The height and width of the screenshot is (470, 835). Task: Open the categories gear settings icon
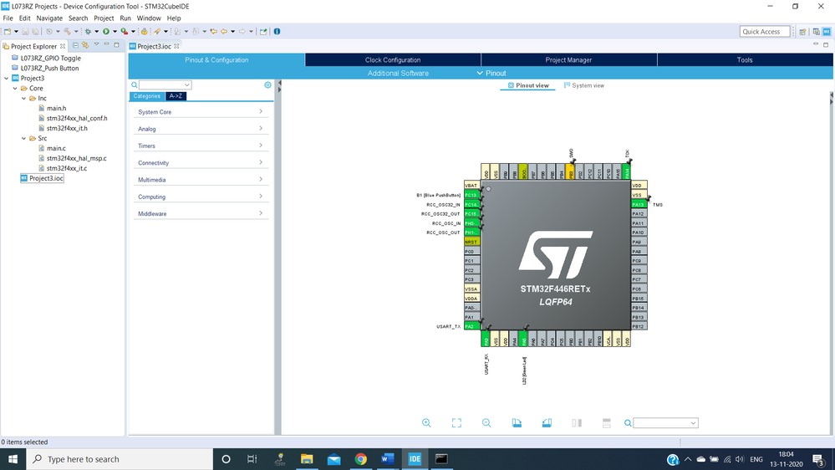tap(267, 85)
